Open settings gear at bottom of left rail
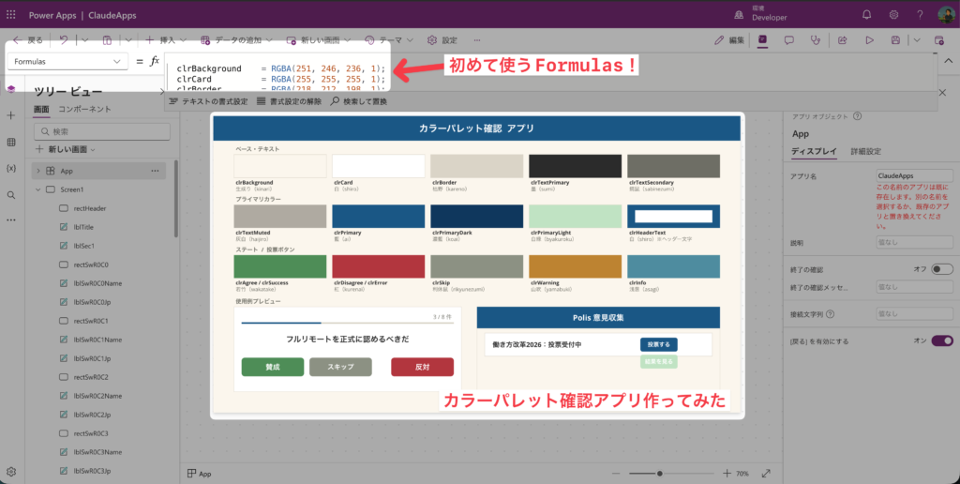 point(11,471)
